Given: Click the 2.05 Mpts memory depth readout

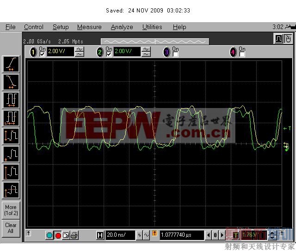Looking at the screenshot, I should [71, 42].
